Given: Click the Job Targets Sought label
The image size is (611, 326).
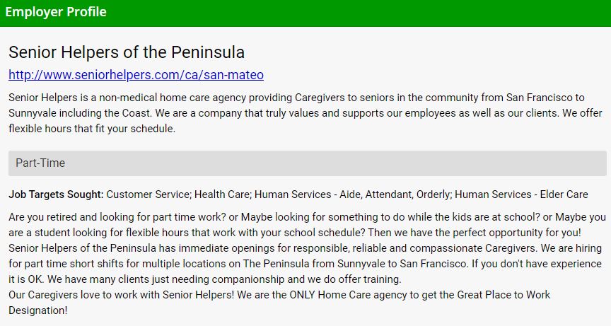Looking at the screenshot, I should (x=56, y=194).
